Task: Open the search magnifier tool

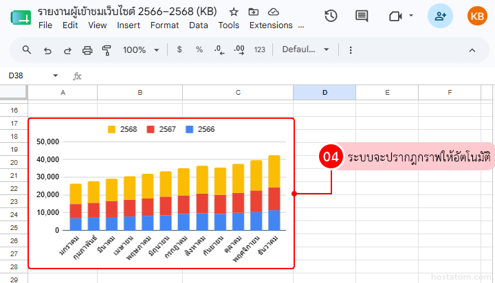Action: point(27,50)
